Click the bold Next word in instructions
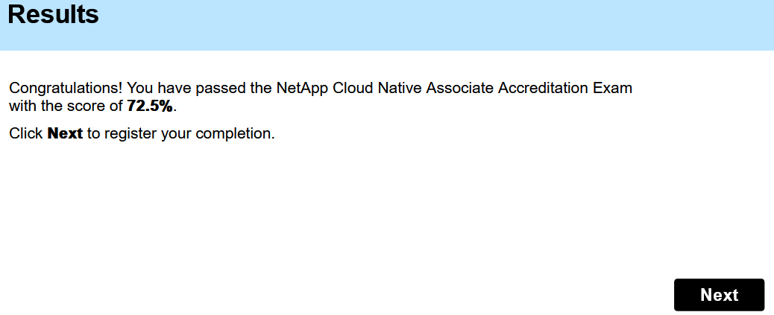Image resolution: width=774 pixels, height=315 pixels. coord(65,134)
